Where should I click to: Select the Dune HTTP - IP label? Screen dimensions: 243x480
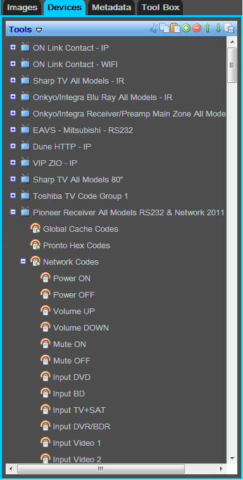(x=62, y=147)
